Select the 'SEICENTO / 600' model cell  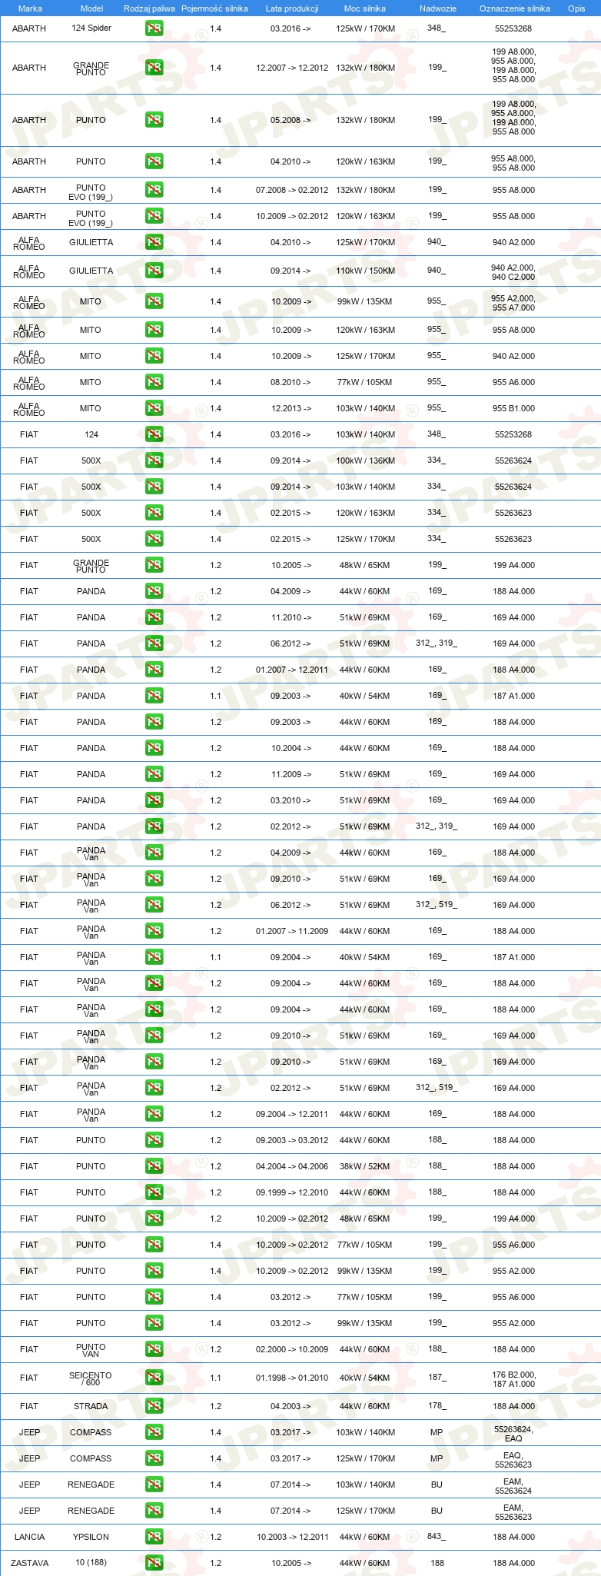(91, 1378)
